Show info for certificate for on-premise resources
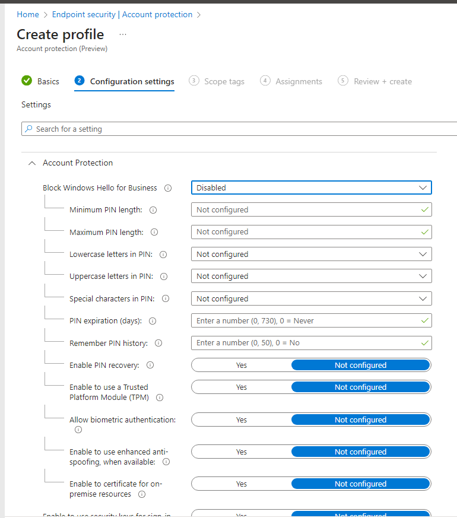The width and height of the screenshot is (457, 518). pos(142,494)
